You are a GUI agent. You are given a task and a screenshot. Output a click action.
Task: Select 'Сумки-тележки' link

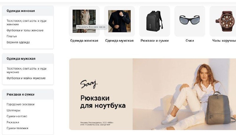click(x=17, y=128)
